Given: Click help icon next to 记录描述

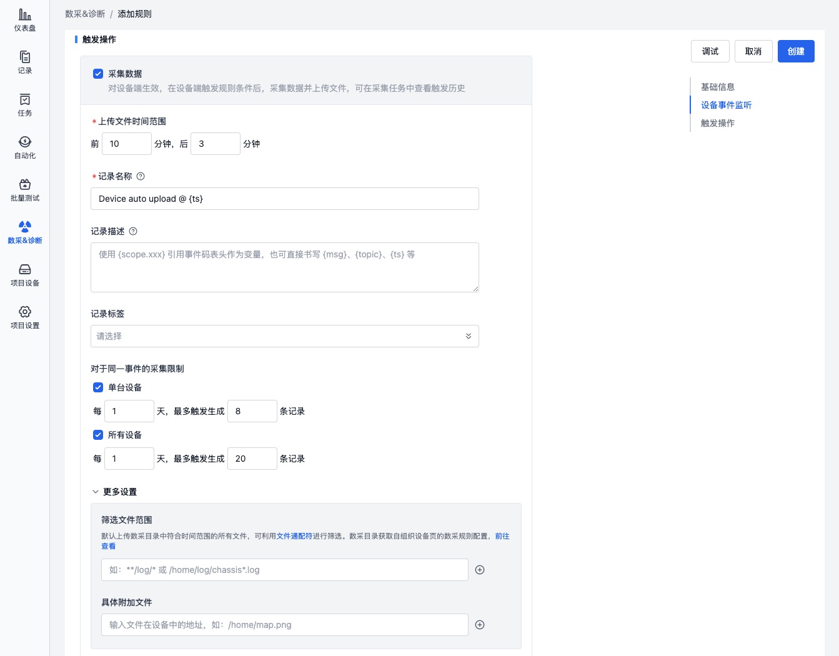Looking at the screenshot, I should 133,231.
